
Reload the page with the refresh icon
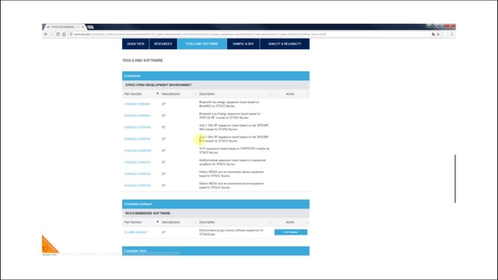(58, 34)
